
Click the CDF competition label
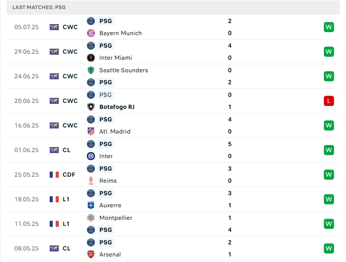pyautogui.click(x=69, y=175)
